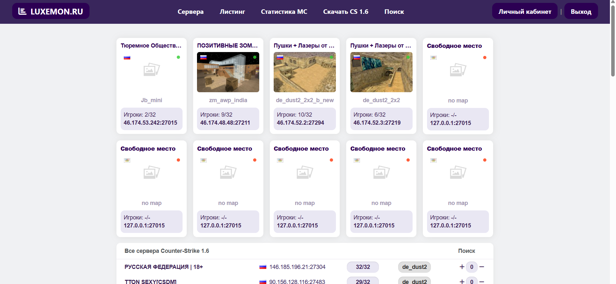The width and height of the screenshot is (616, 284).
Task: Click the red offline dot on the top-right free slot card
Action: [x=484, y=58]
